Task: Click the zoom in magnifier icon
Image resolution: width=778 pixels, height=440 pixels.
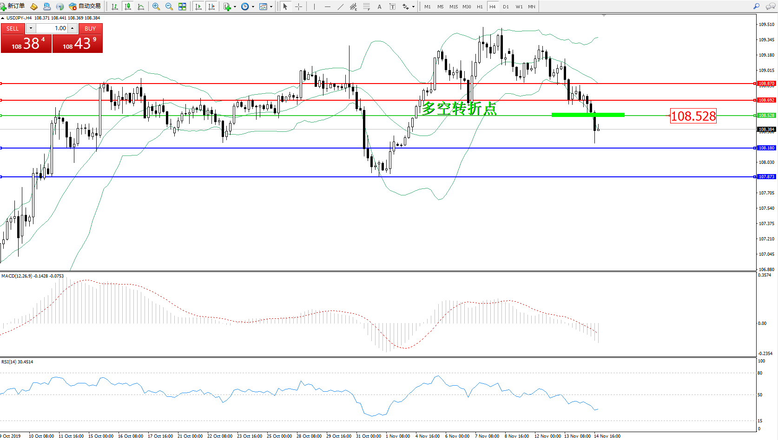Action: pyautogui.click(x=156, y=6)
